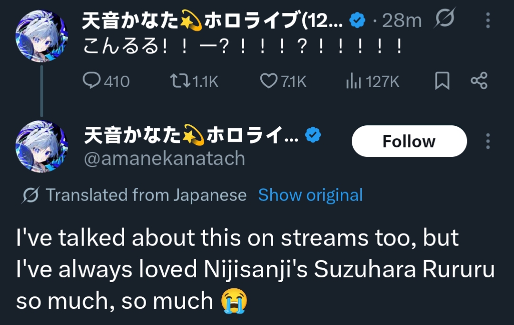Open second tweet author avatar

(x=41, y=146)
